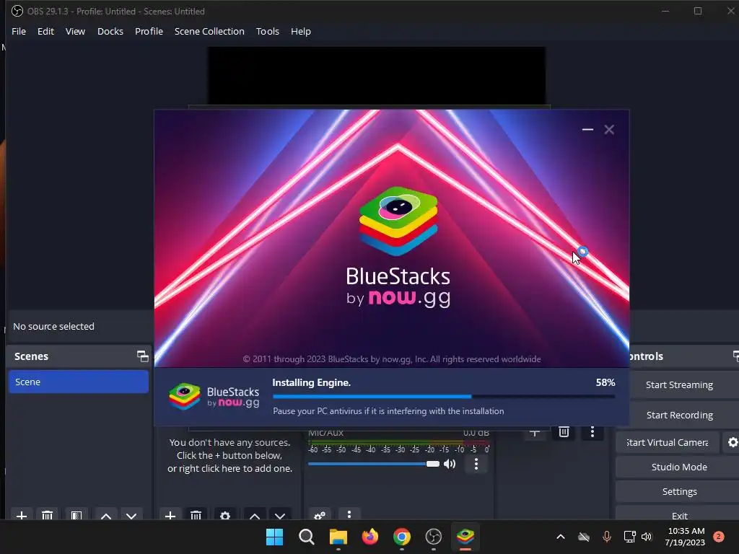Click the 'You don't have any sources' text area

click(x=229, y=456)
